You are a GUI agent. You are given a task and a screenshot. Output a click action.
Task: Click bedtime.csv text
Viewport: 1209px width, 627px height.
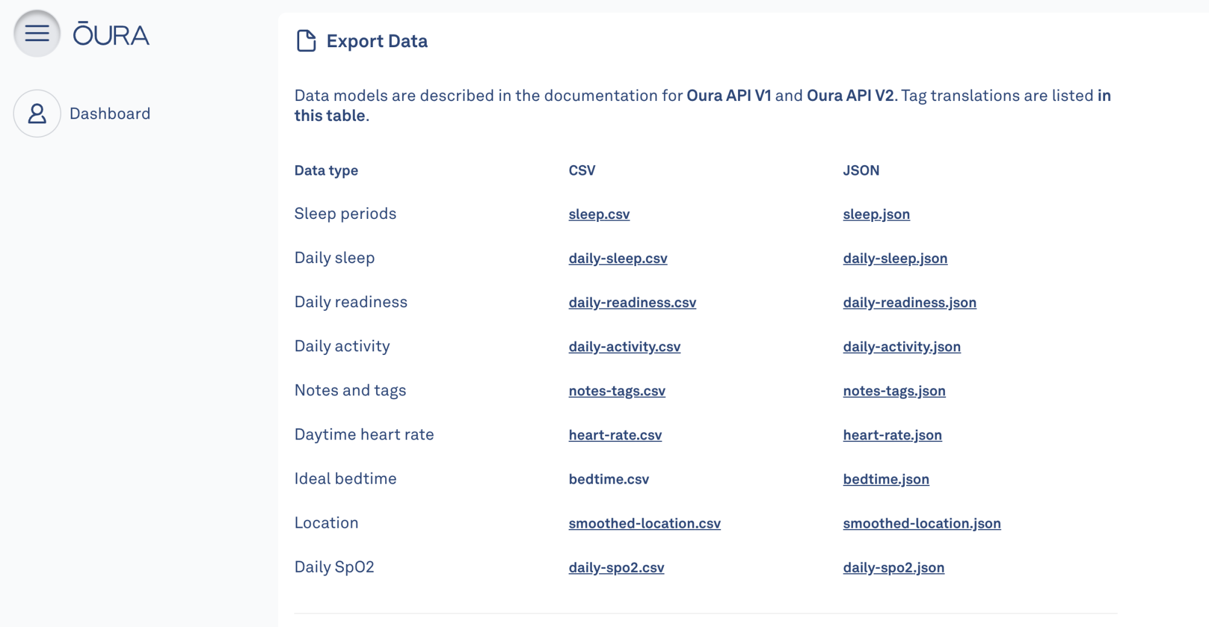609,479
